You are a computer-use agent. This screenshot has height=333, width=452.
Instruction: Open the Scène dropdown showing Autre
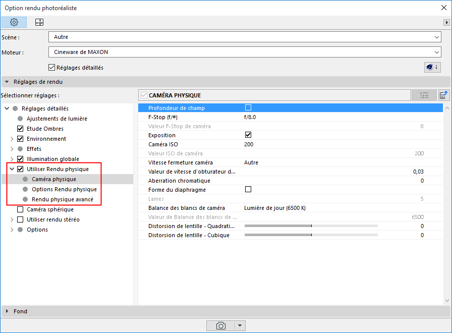point(245,37)
